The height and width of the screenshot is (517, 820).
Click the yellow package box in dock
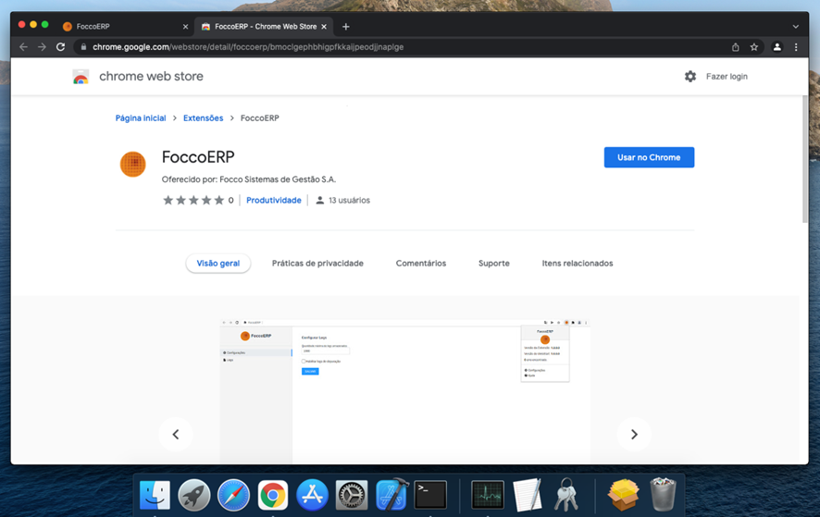pyautogui.click(x=624, y=495)
